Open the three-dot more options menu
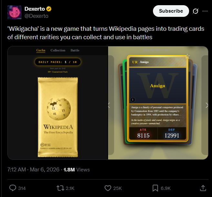 (x=205, y=11)
